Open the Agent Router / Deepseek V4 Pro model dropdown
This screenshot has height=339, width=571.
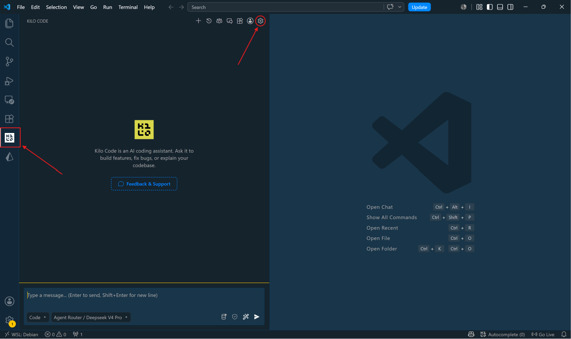pyautogui.click(x=91, y=317)
